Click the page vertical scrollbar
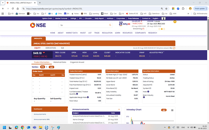This screenshot has width=209, height=130. (x=208, y=34)
